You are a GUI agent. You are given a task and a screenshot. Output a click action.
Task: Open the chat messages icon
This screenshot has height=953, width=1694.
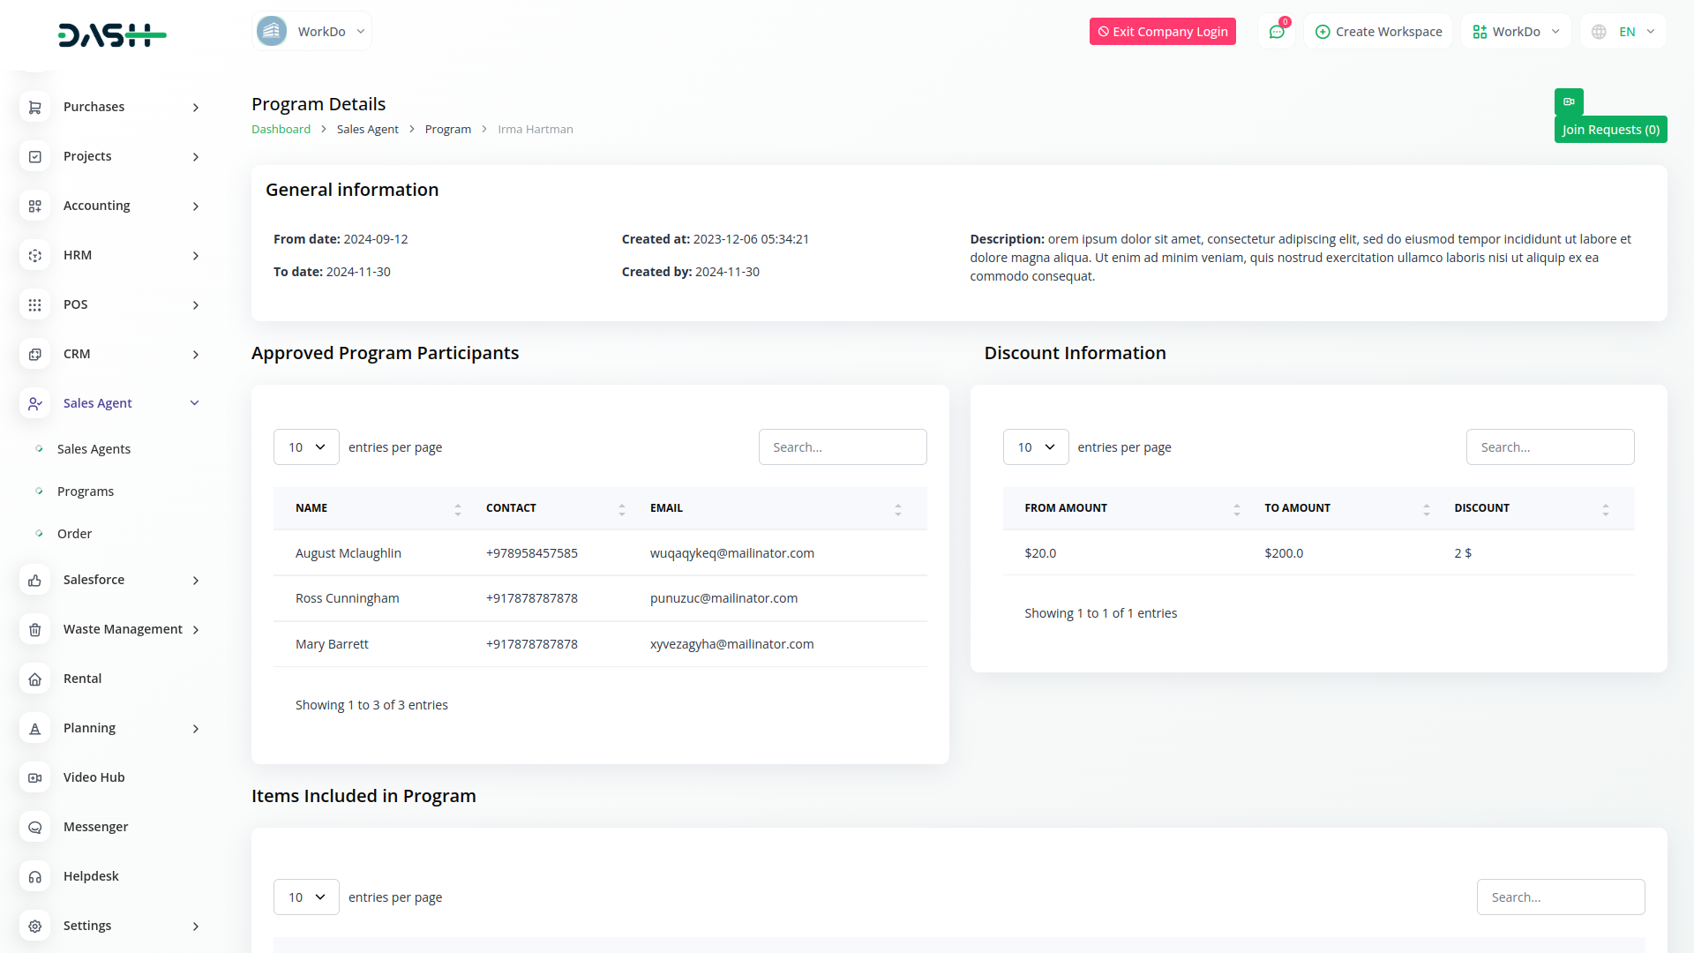[1277, 32]
